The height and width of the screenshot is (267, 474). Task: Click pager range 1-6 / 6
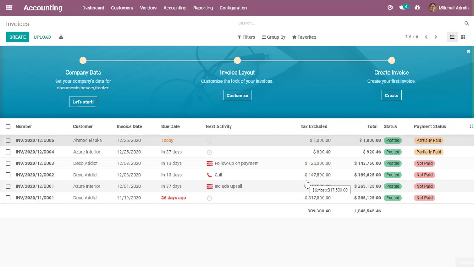[411, 37]
